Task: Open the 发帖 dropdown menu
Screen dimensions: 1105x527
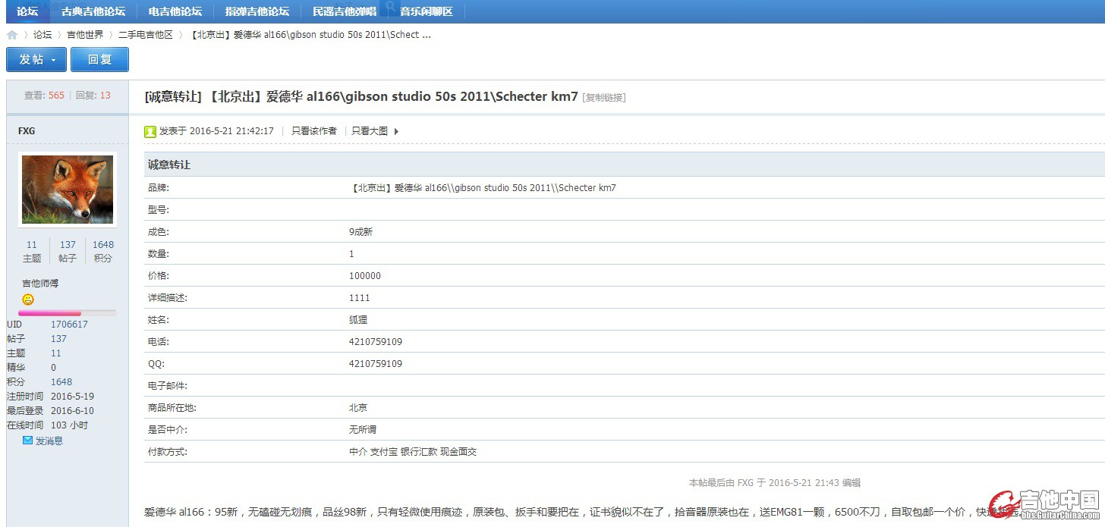Action: [x=36, y=60]
